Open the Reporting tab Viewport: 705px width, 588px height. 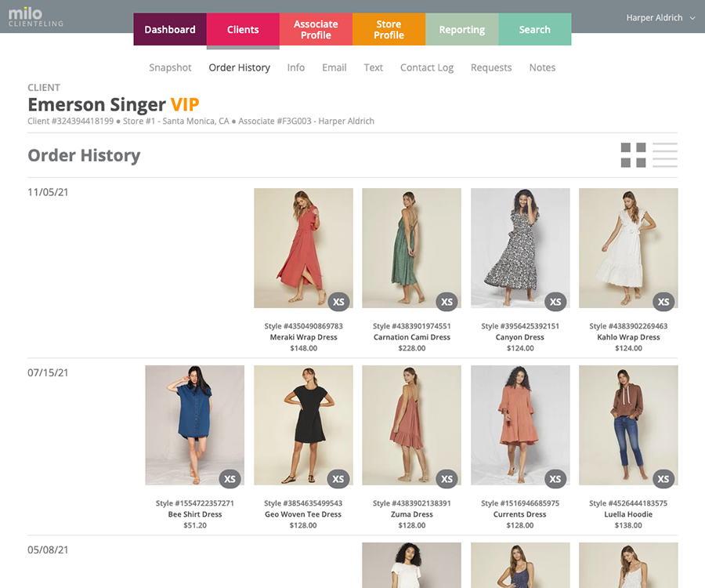(461, 29)
